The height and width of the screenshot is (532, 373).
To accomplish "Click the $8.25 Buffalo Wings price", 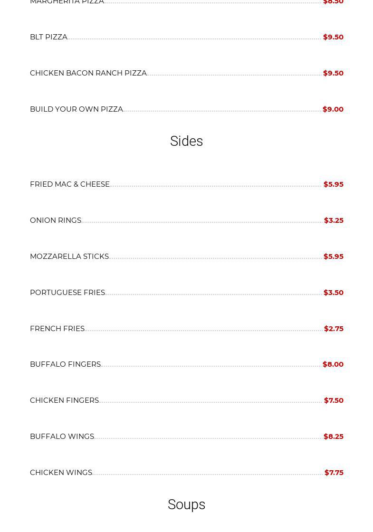I will click(x=334, y=437).
